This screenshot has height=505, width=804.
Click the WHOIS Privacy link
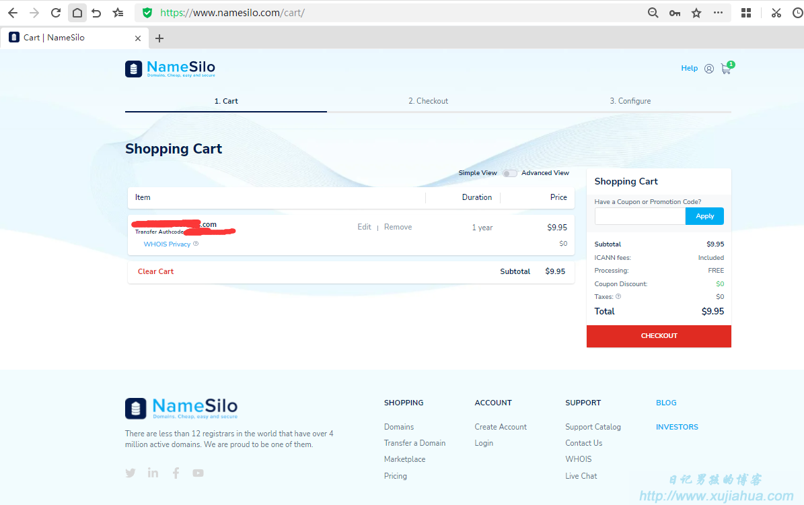pyautogui.click(x=167, y=244)
